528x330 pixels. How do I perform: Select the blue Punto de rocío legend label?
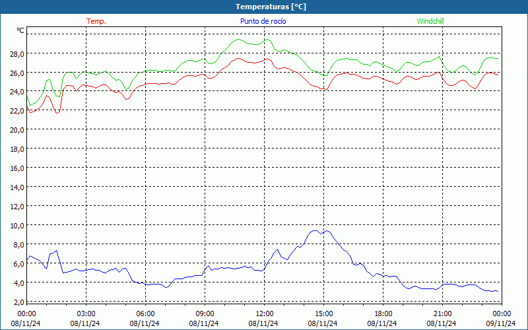(x=263, y=21)
